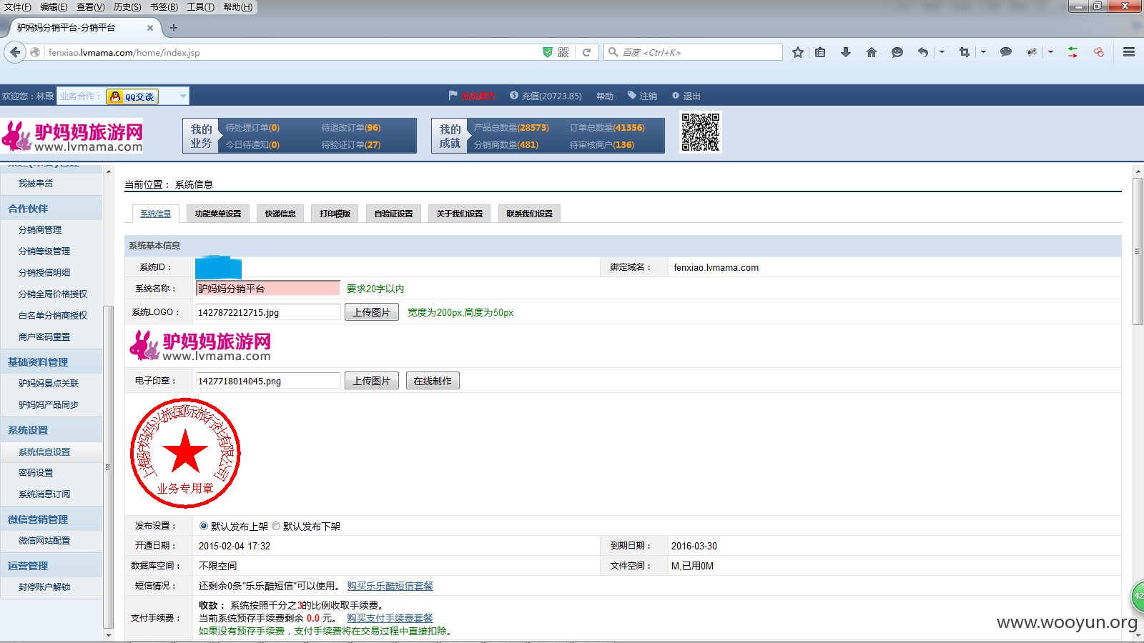Viewport: 1144px width, 643px height.
Task: Go back with the browser back arrow
Action: tap(15, 52)
